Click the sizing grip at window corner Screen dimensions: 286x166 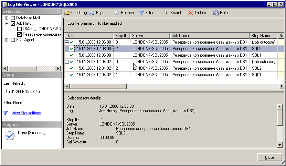283,162
